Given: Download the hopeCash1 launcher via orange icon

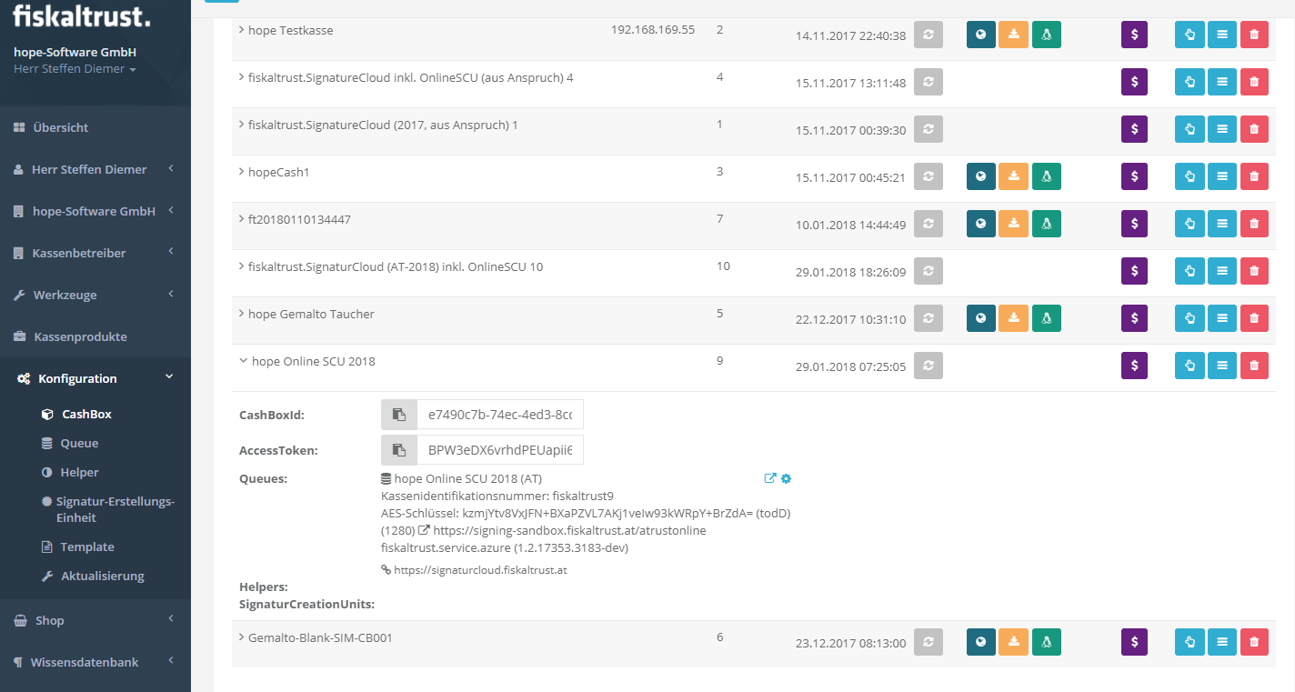Looking at the screenshot, I should 1013,176.
